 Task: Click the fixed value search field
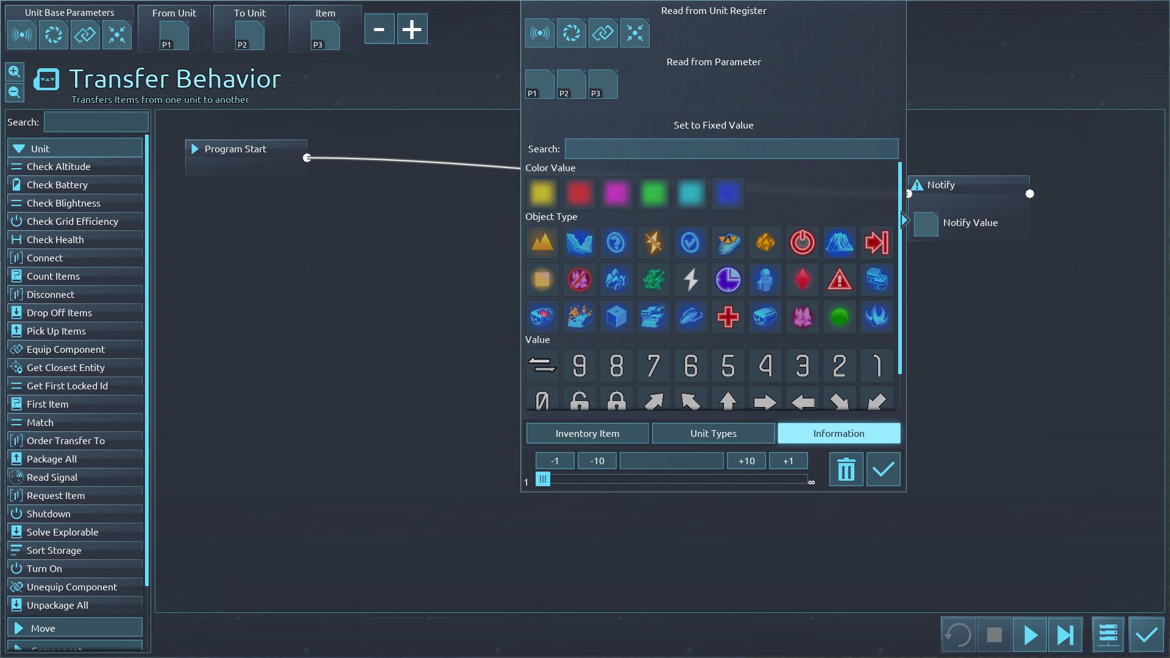(x=731, y=149)
